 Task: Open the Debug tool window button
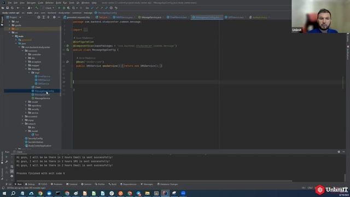[30, 184]
